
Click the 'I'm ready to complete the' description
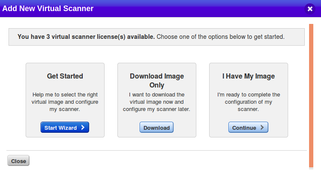248,102
